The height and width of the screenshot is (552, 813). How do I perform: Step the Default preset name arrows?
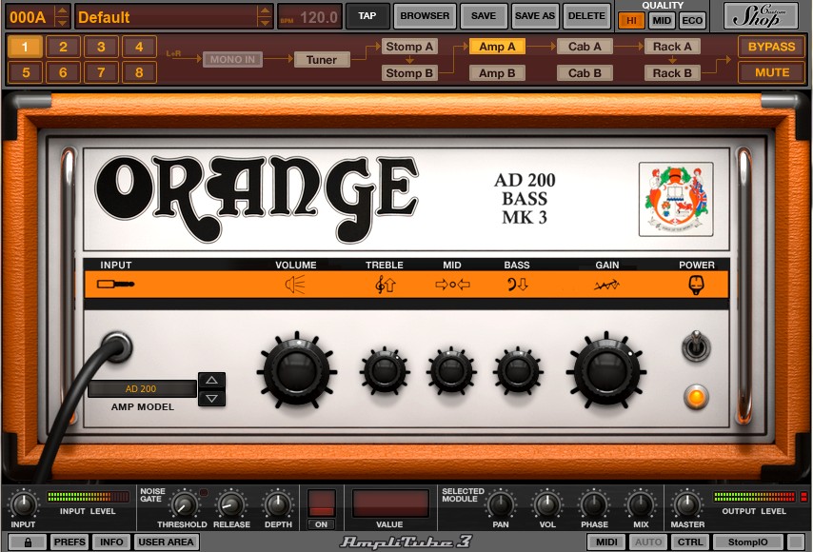click(265, 16)
